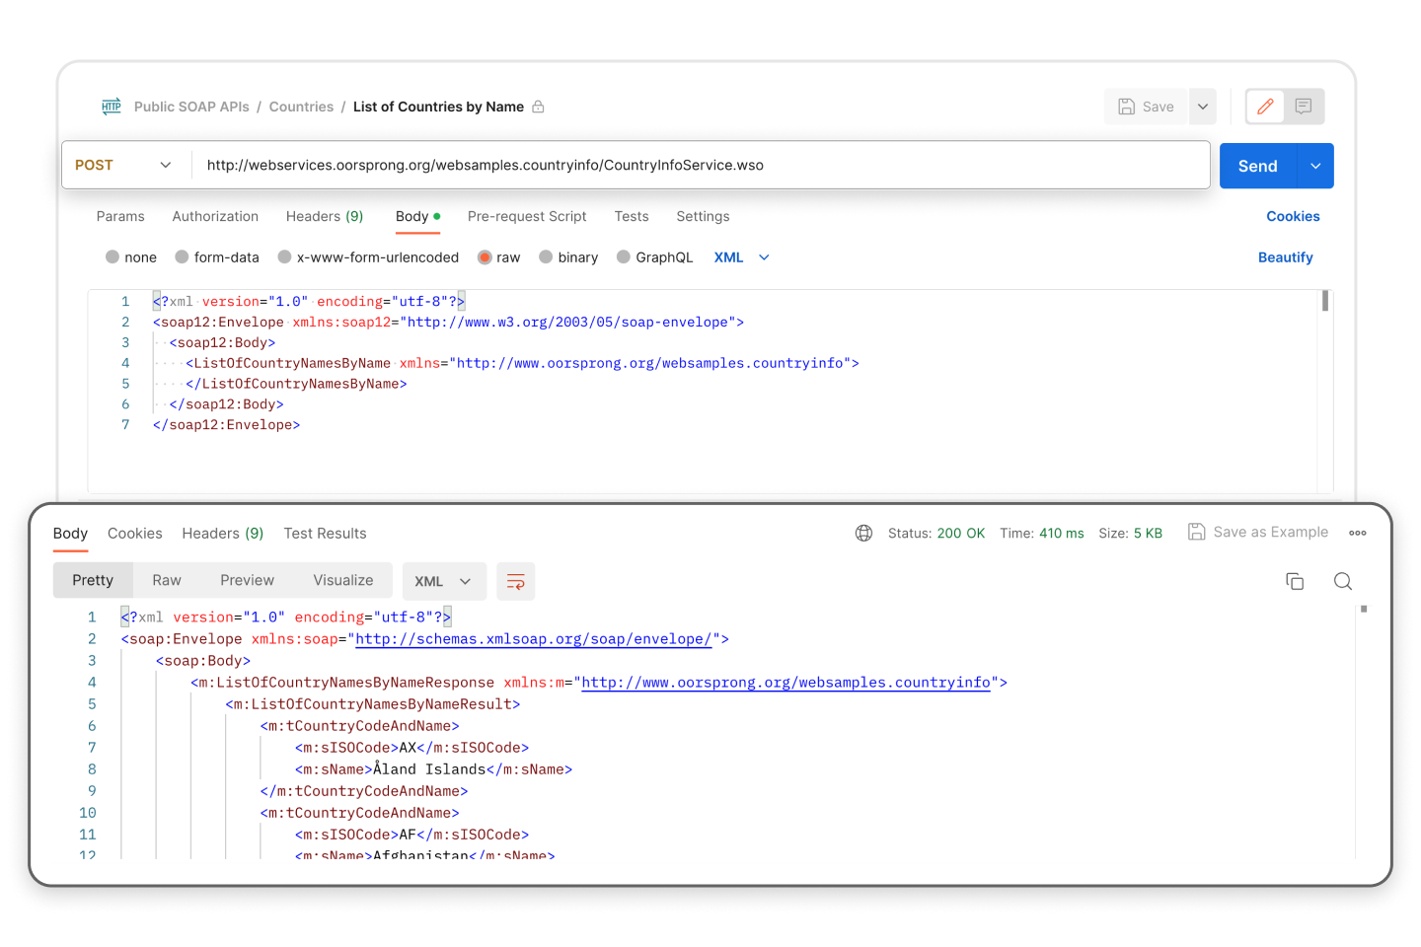
Task: Expand the Send button dropdown arrow
Action: click(1314, 165)
